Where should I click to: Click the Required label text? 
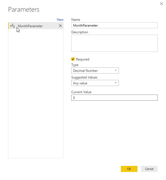point(83,59)
